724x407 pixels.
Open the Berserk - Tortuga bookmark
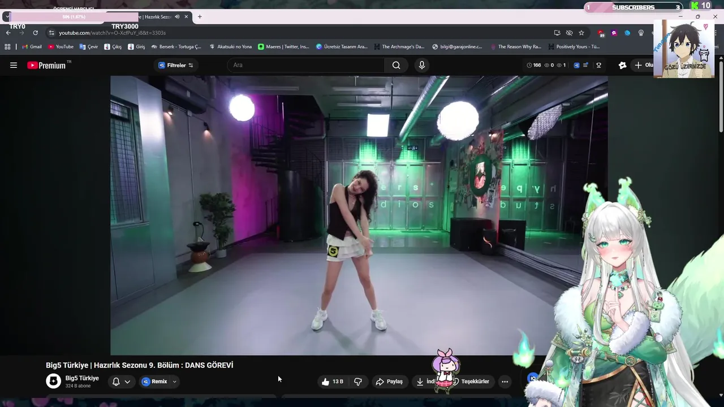(x=176, y=47)
